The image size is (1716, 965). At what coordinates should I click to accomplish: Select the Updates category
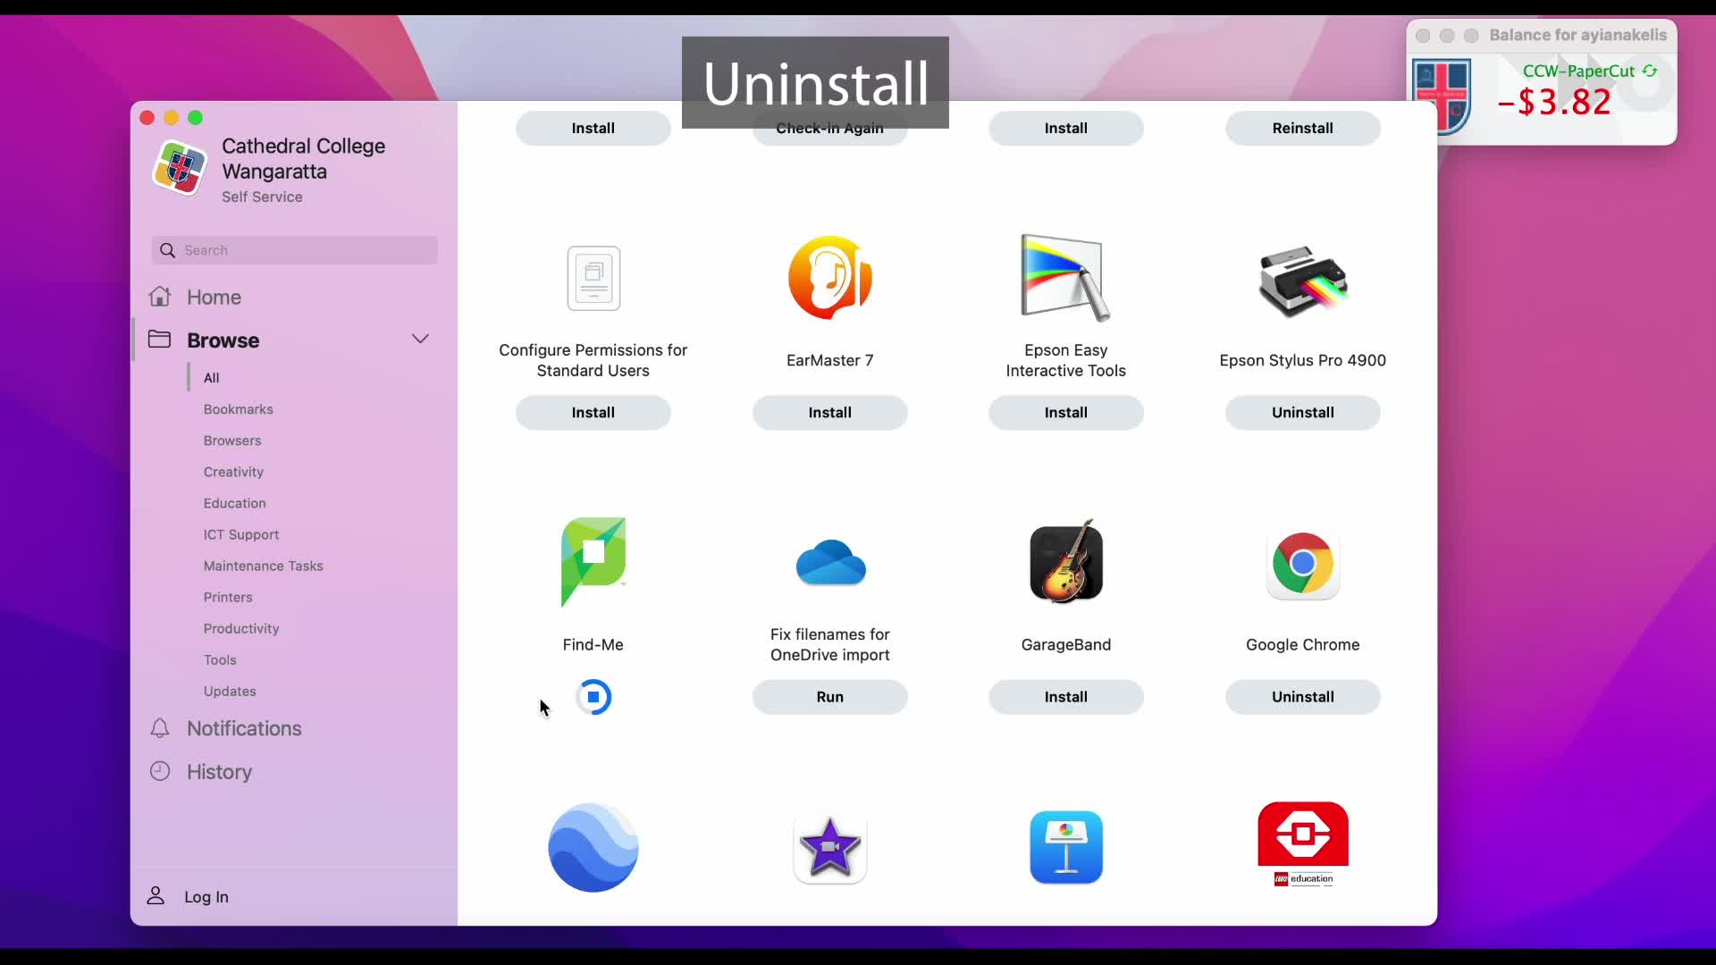(x=229, y=691)
